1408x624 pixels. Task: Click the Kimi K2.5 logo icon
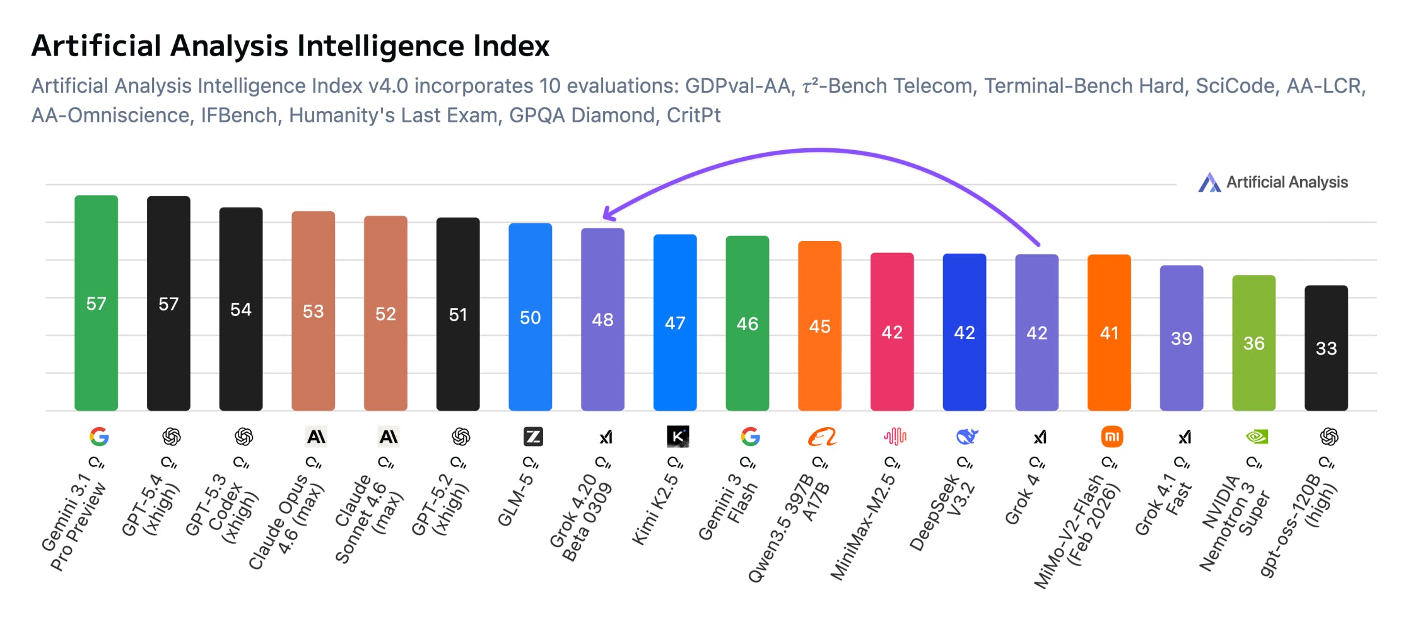tap(678, 437)
